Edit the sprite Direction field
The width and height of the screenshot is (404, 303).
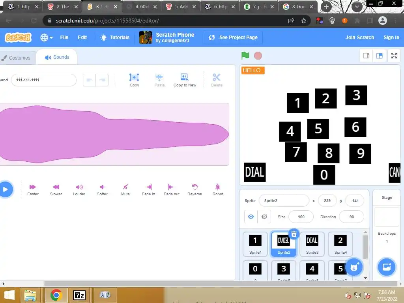tap(352, 217)
